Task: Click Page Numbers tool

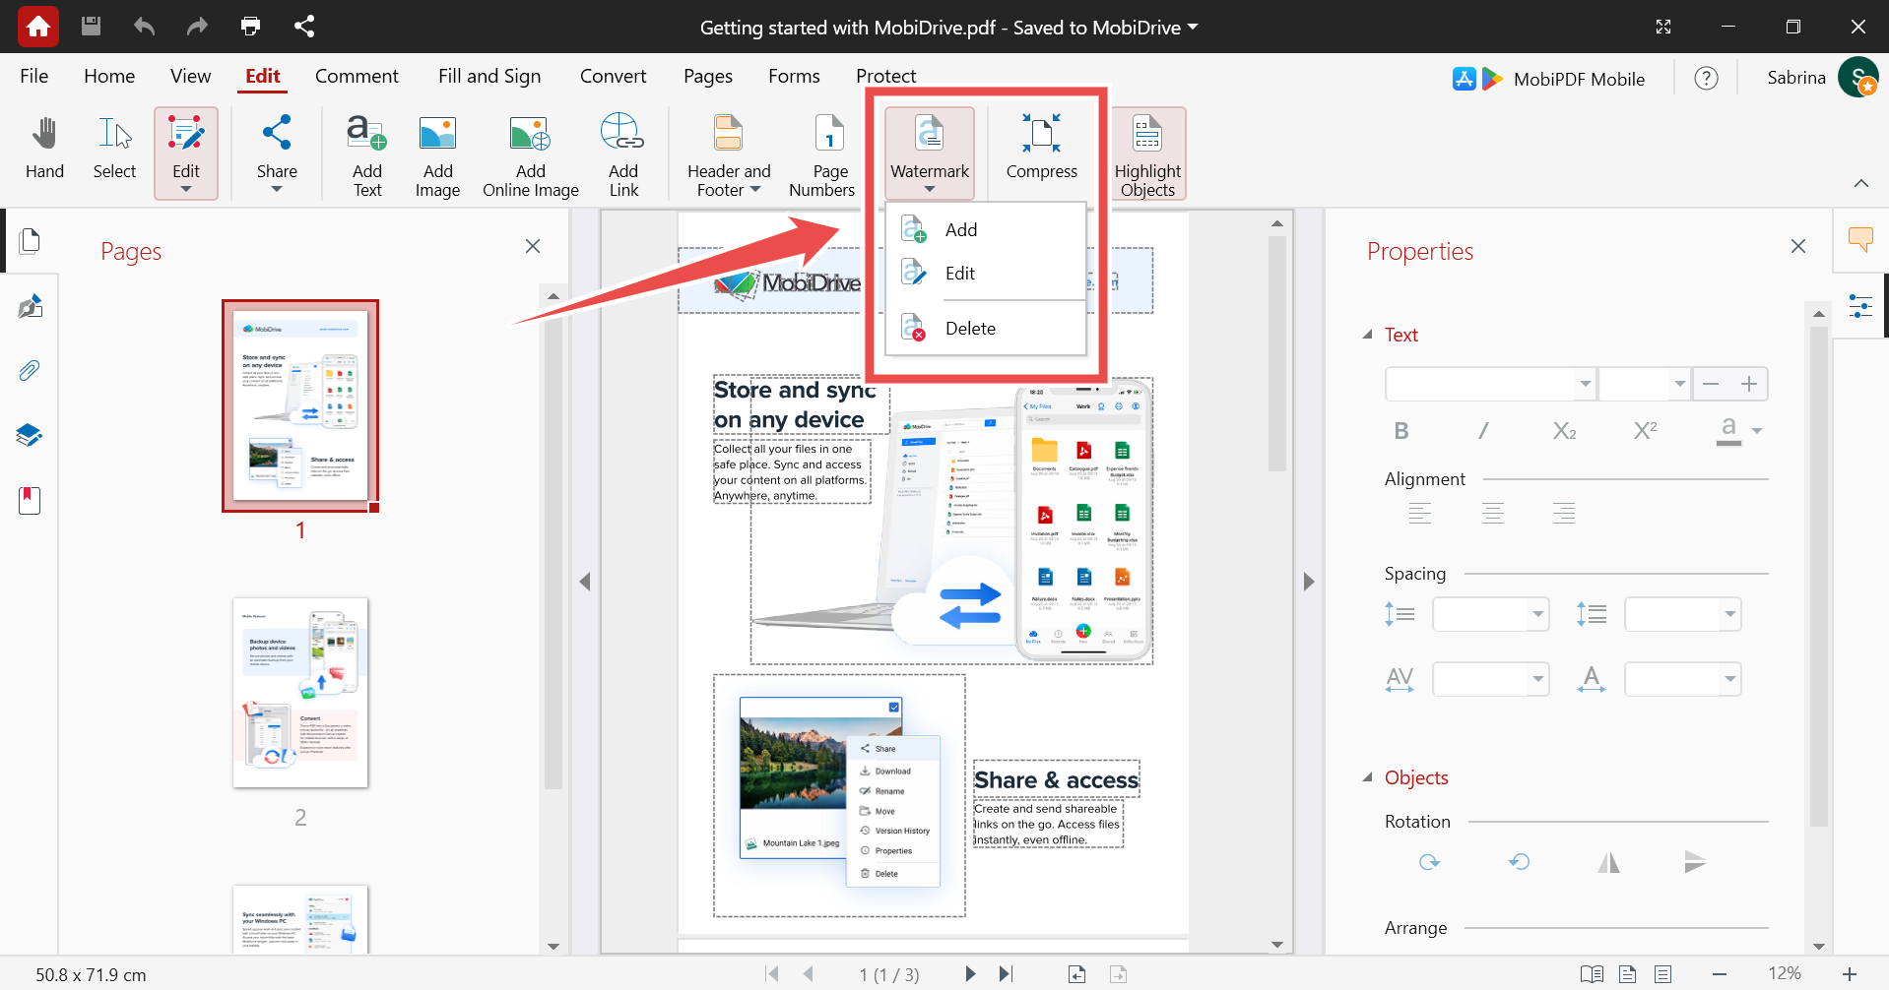Action: pos(823,155)
